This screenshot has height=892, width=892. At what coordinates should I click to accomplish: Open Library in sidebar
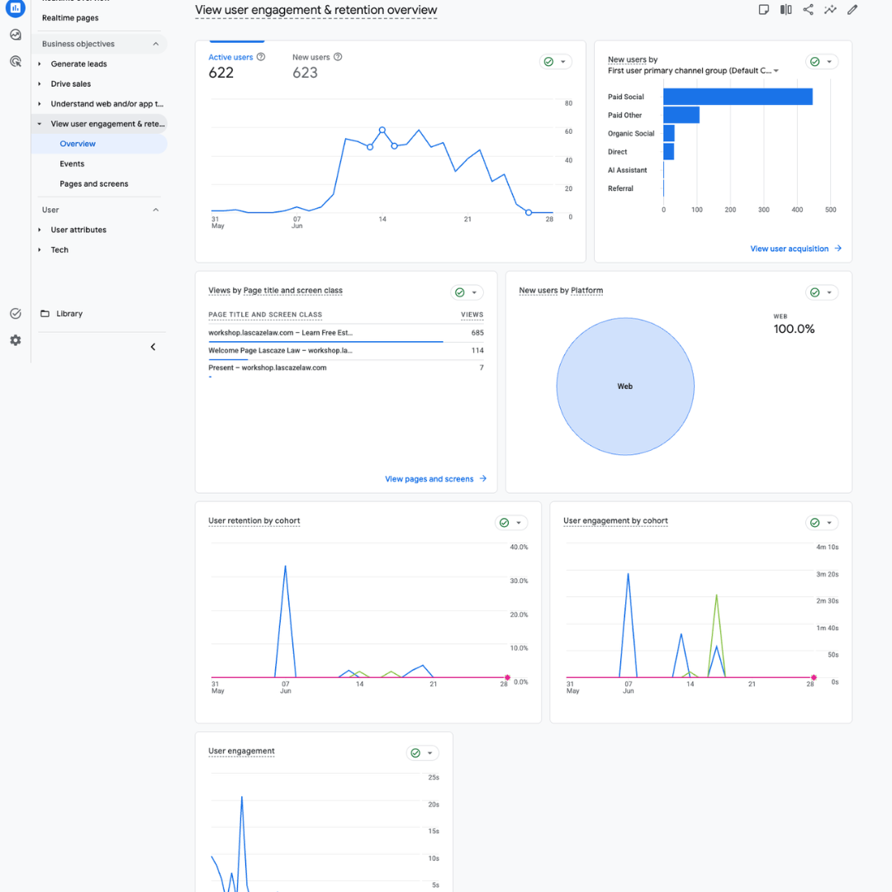coord(69,314)
